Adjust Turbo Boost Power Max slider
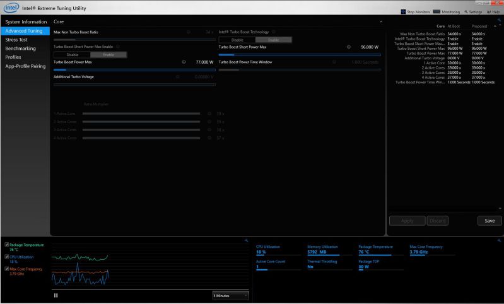This screenshot has height=304, width=504. point(135,70)
